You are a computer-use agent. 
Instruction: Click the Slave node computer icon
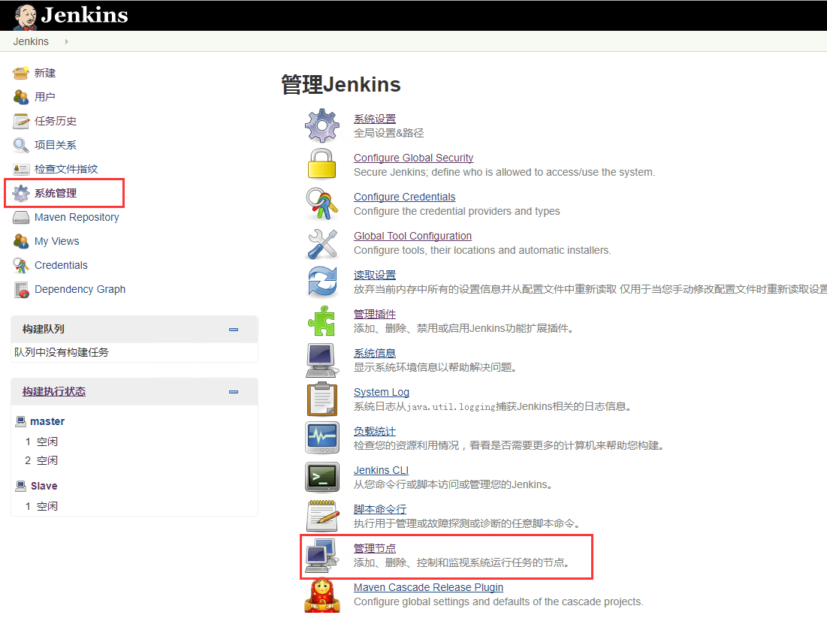[x=20, y=486]
